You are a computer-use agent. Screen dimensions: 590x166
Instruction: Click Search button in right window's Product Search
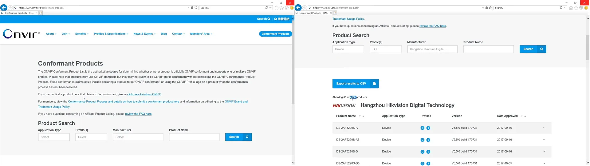pos(533,49)
